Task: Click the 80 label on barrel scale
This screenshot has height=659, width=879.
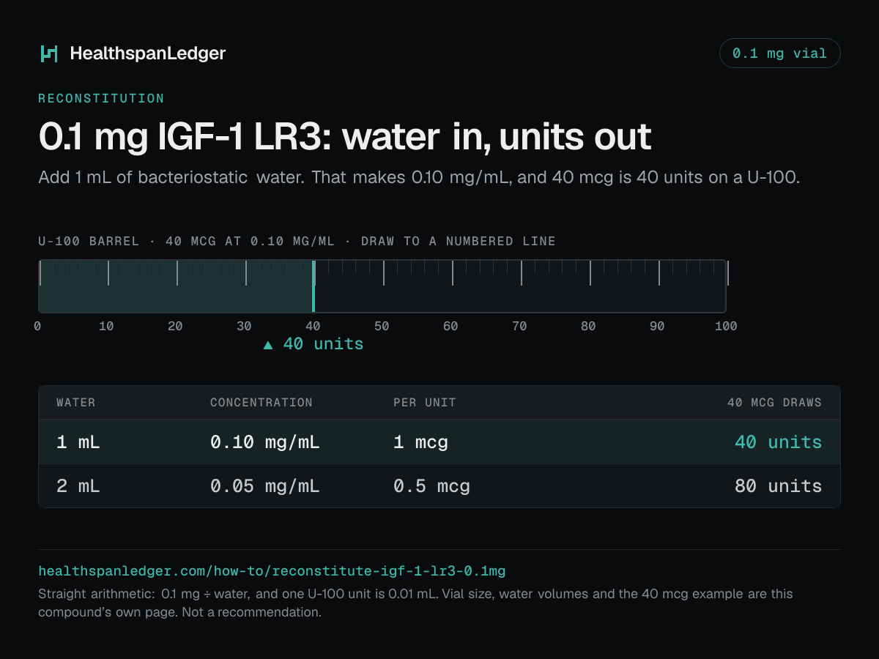Action: (x=588, y=327)
